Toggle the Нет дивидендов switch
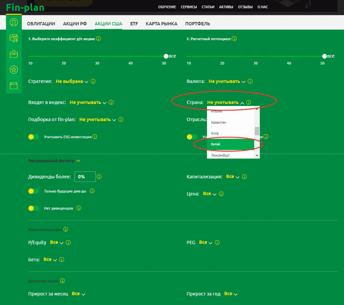This screenshot has height=305, width=344. tap(34, 208)
